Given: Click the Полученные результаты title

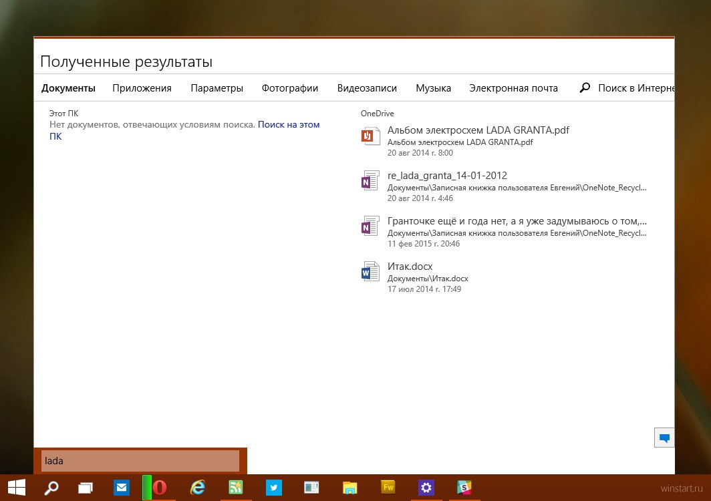Looking at the screenshot, I should coord(126,61).
